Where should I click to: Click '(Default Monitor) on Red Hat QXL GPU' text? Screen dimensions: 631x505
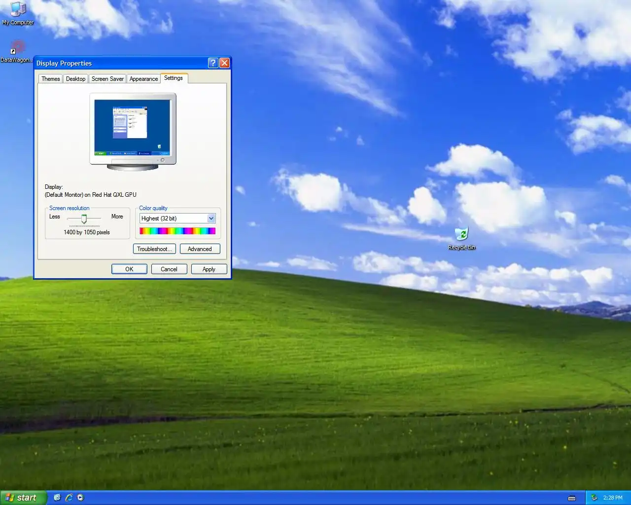(91, 195)
